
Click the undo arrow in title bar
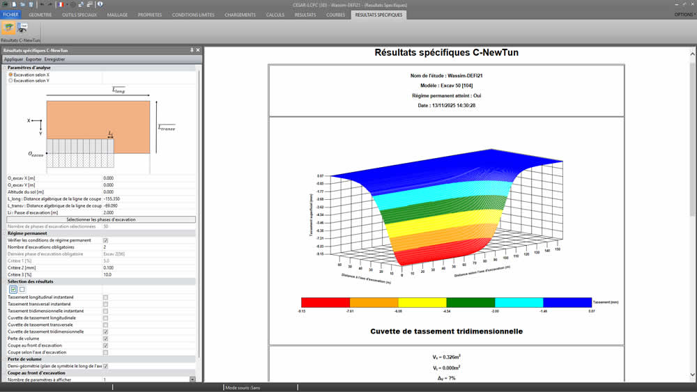coord(41,4)
